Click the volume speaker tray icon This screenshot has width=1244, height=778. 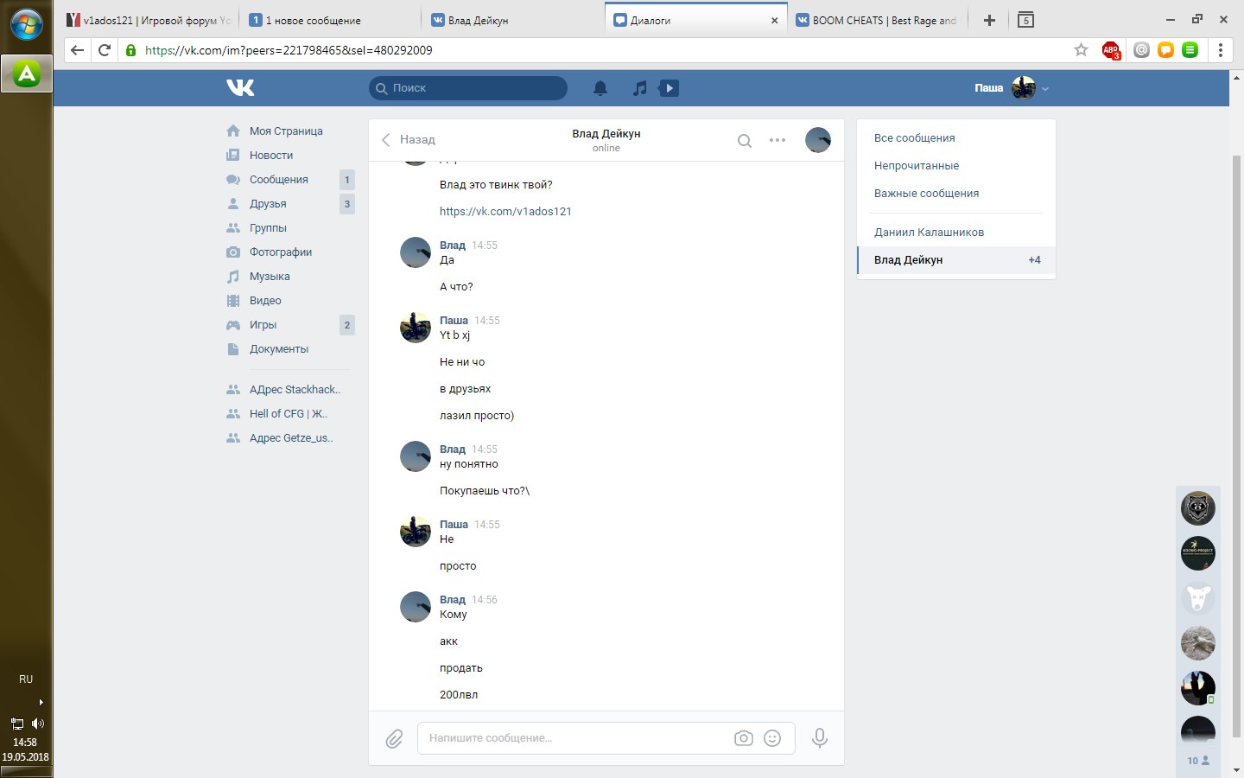(x=37, y=724)
